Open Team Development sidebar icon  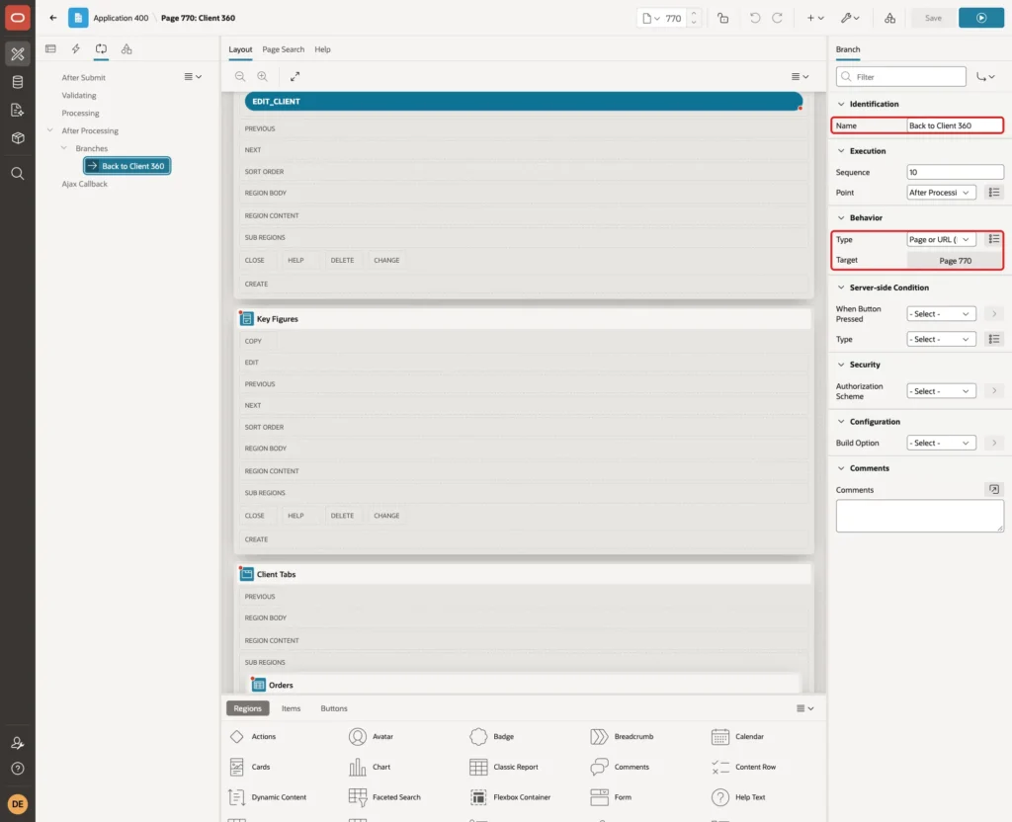point(18,110)
